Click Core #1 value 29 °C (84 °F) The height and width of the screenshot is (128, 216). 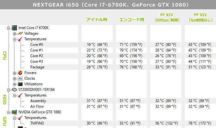point(166,50)
